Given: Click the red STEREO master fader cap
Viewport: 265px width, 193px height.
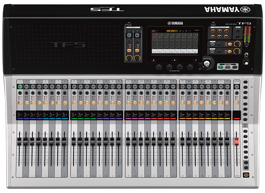Looking at the screenshot, I should [x=236, y=141].
